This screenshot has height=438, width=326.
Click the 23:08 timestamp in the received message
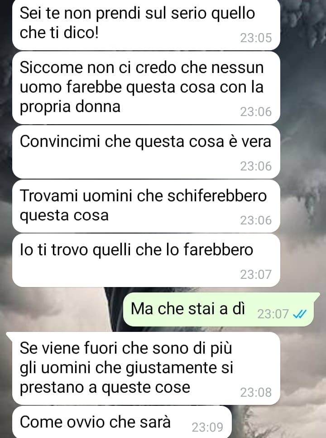coord(256,393)
